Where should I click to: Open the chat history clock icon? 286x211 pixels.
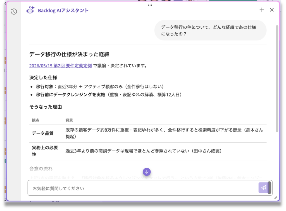[14, 11]
